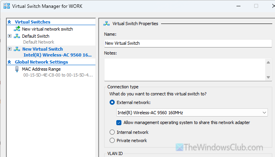275x157 pixels.
Task: Click the MAC Address Range adapter icon
Action: (17, 69)
